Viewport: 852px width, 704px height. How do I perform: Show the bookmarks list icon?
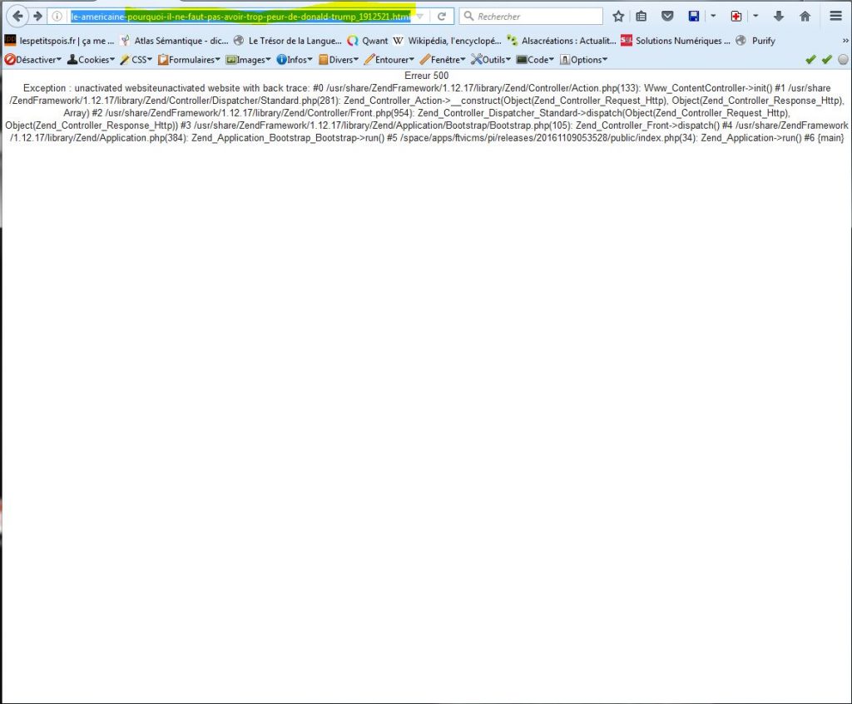(641, 17)
